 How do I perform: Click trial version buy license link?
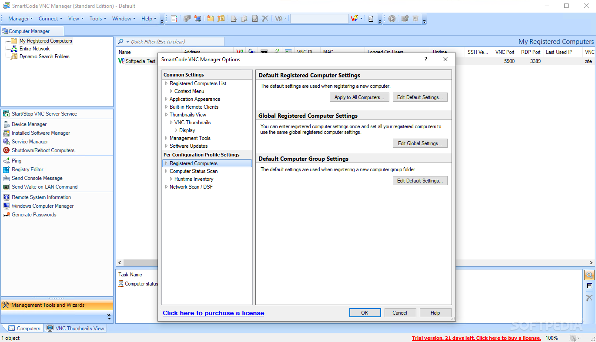(x=476, y=338)
